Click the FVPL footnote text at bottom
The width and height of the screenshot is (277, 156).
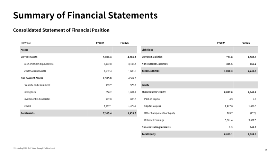34,148
